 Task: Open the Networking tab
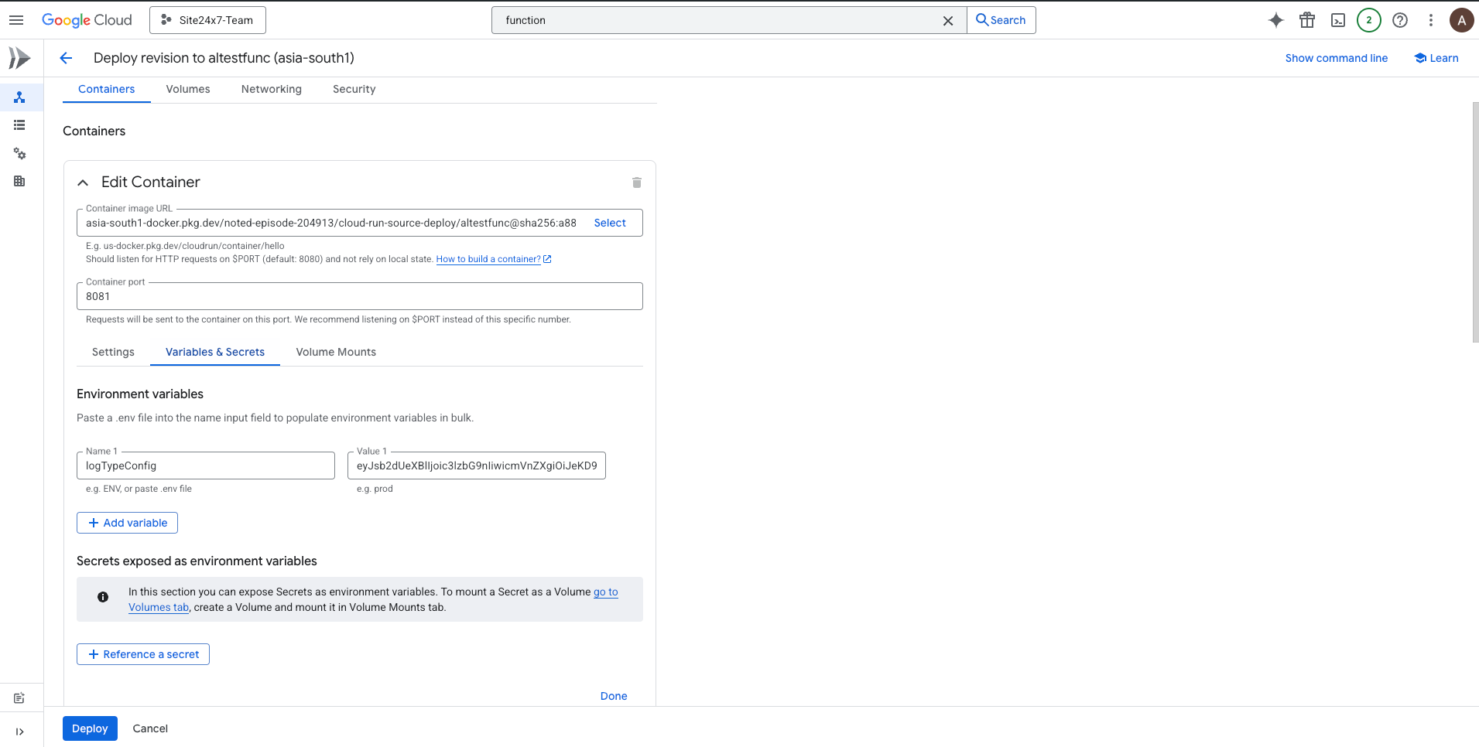(x=272, y=89)
